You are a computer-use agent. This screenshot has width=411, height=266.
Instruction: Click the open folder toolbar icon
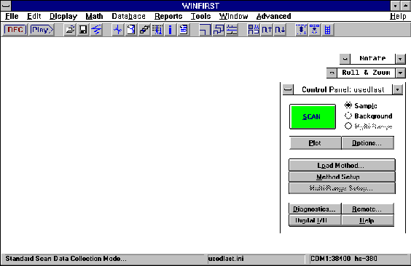coord(70,30)
